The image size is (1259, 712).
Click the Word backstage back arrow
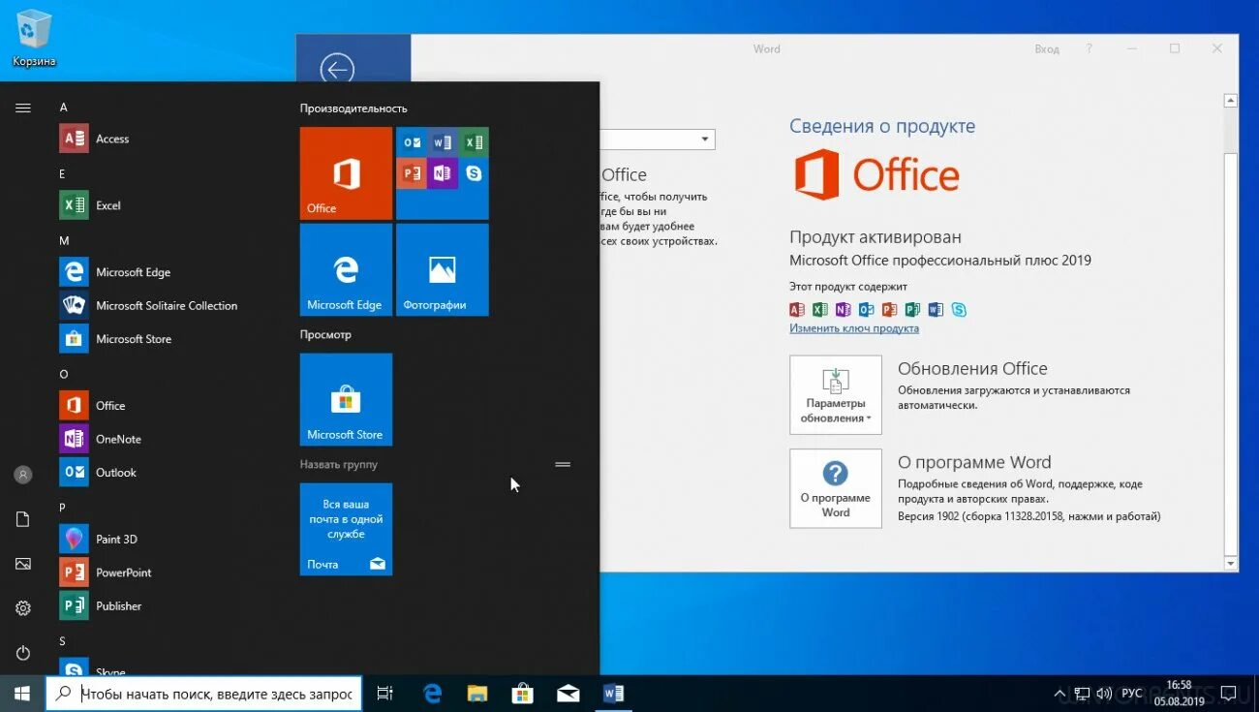point(337,69)
